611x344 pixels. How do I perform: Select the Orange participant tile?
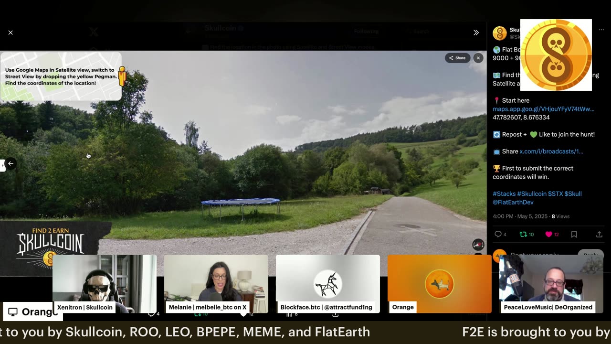click(439, 284)
